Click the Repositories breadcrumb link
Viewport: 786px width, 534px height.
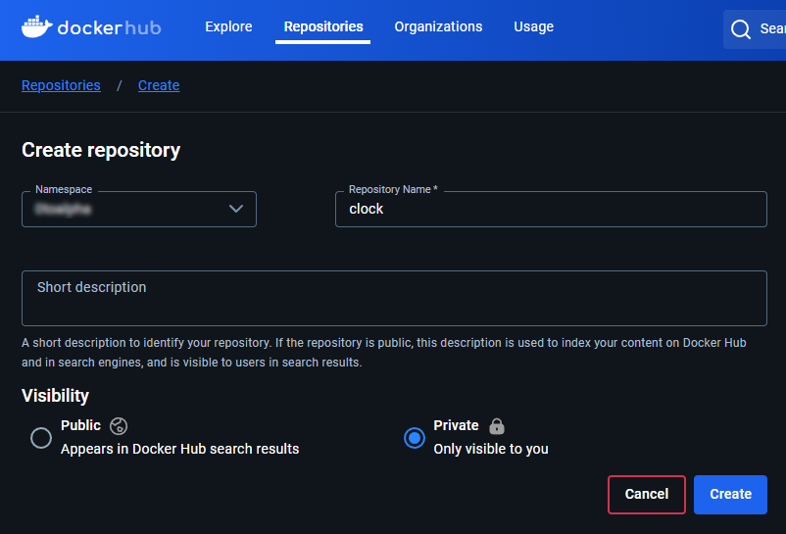point(61,85)
